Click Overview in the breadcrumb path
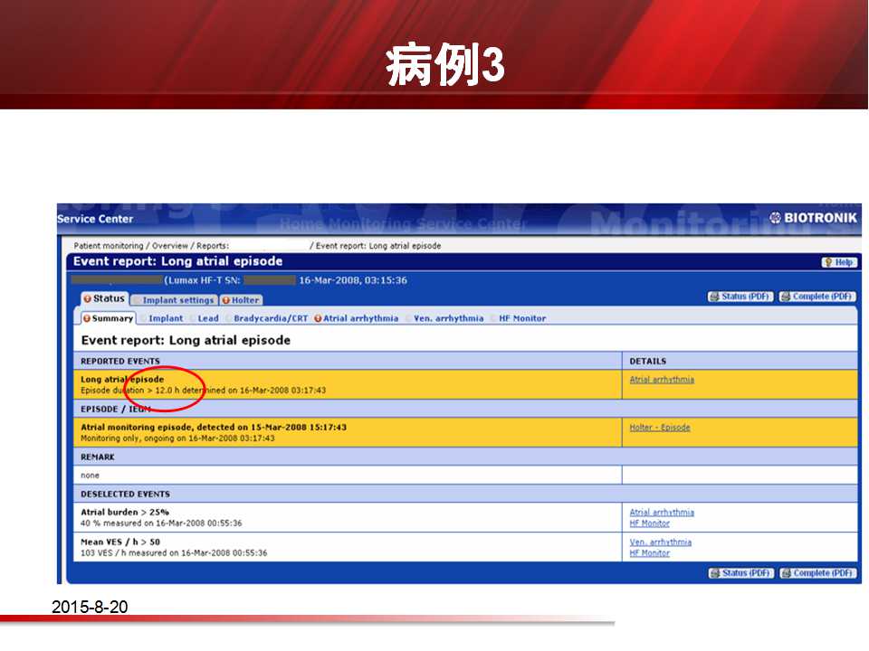The width and height of the screenshot is (869, 651). [169, 246]
